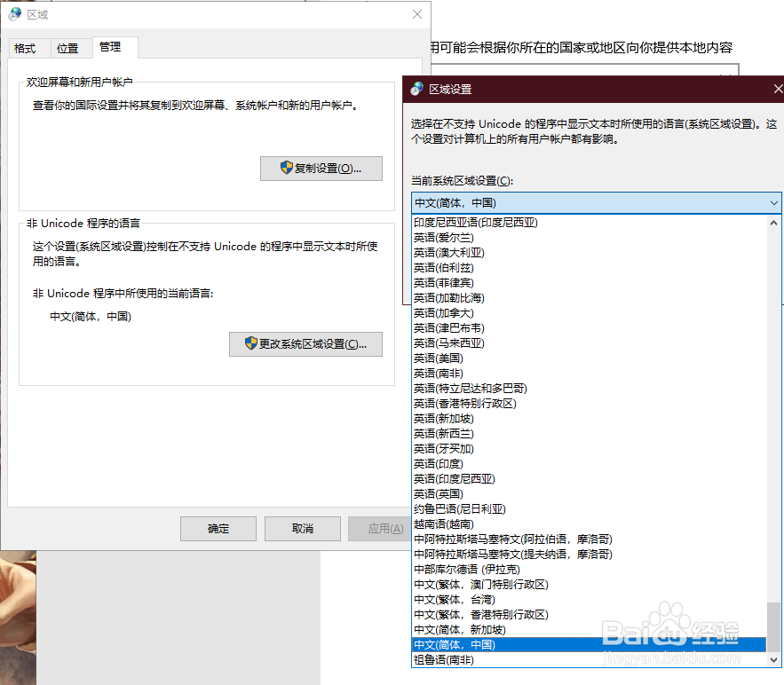
Task: Click the locale list scrollbar thumb
Action: tap(773, 627)
